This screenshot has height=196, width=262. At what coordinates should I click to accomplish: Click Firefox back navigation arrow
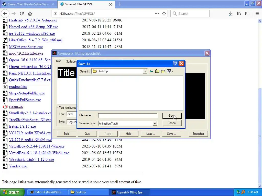coord(5,14)
